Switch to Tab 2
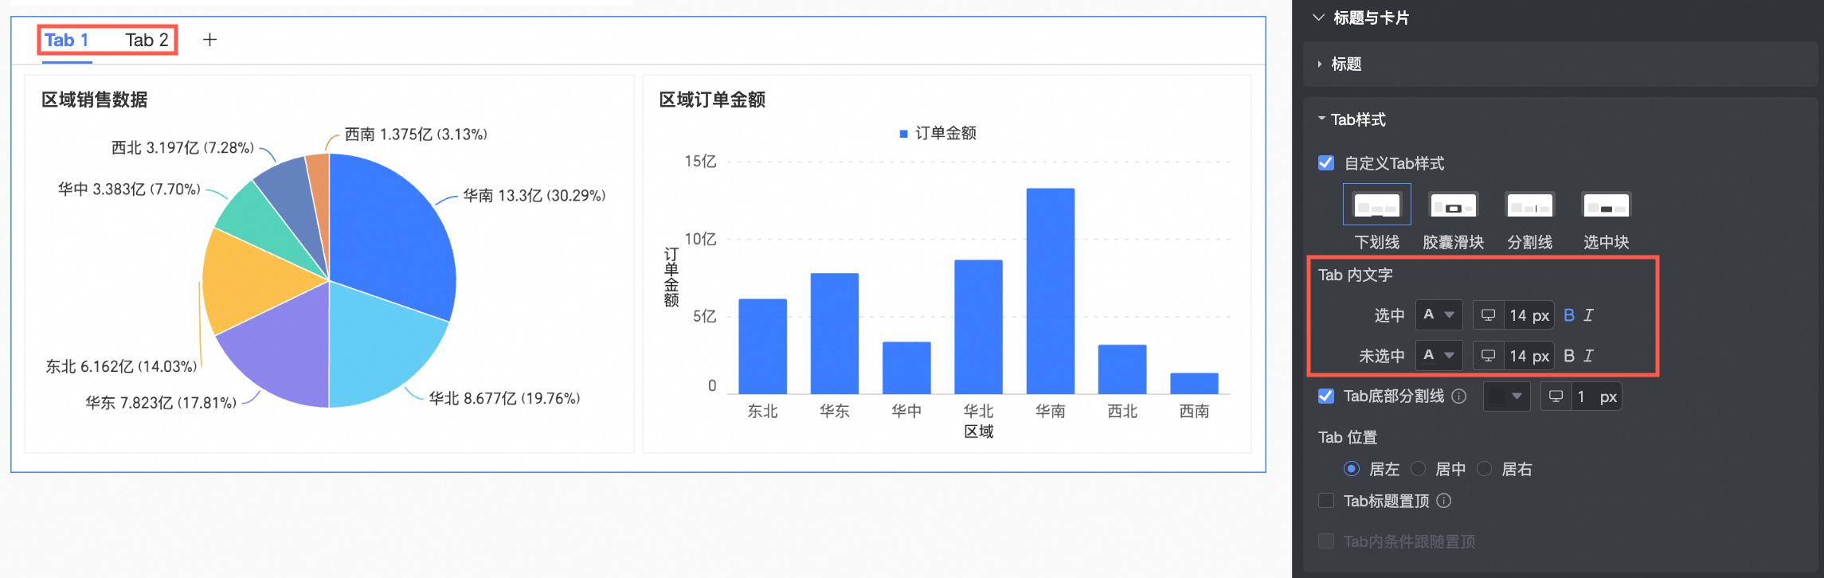Image resolution: width=1824 pixels, height=578 pixels. click(x=147, y=40)
